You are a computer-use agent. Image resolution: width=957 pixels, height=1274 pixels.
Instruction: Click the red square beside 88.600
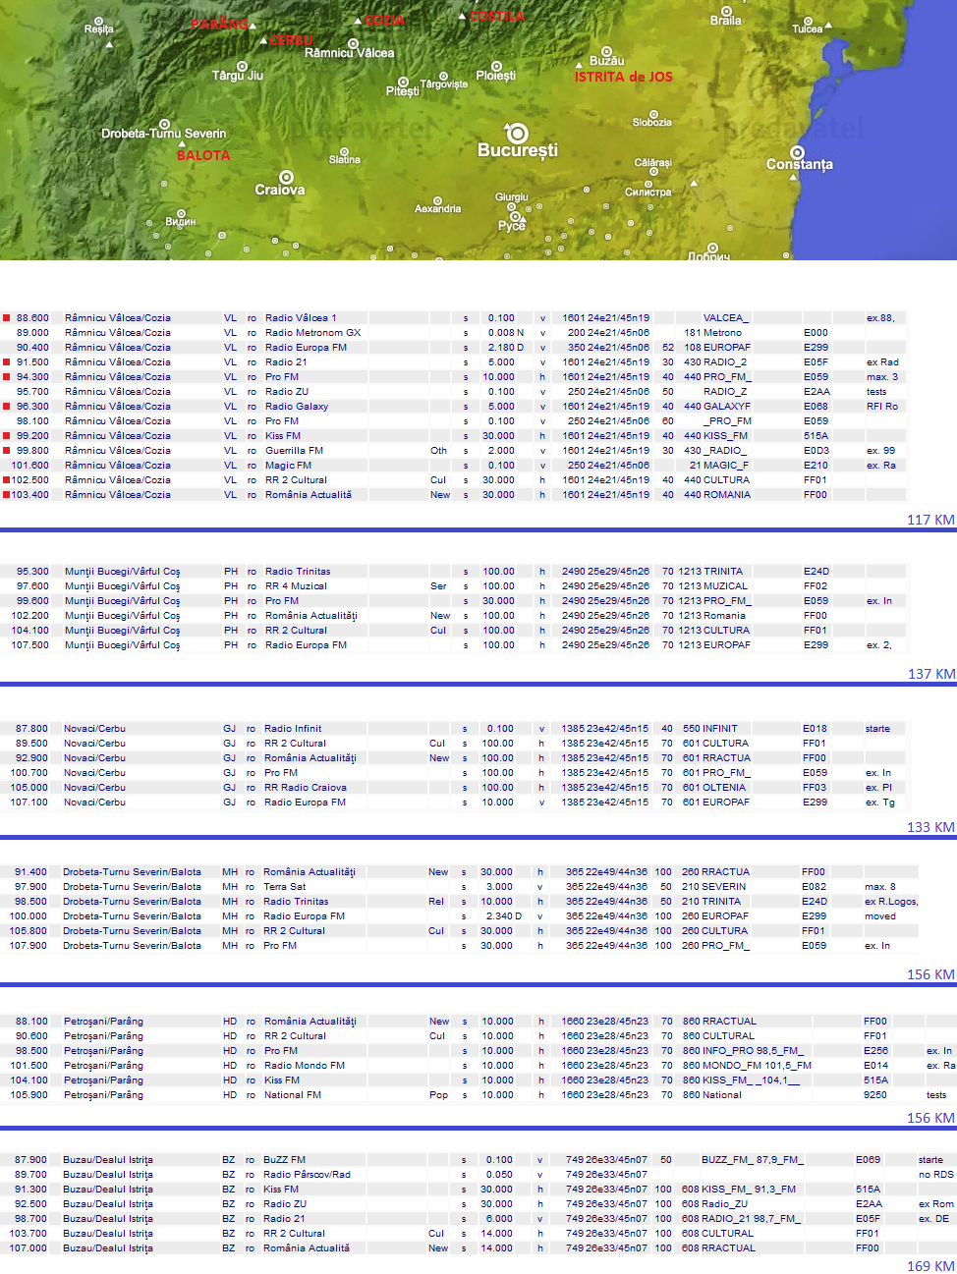(x=7, y=318)
